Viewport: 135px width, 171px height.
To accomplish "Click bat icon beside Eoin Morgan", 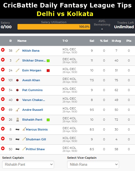I will 18,70.
